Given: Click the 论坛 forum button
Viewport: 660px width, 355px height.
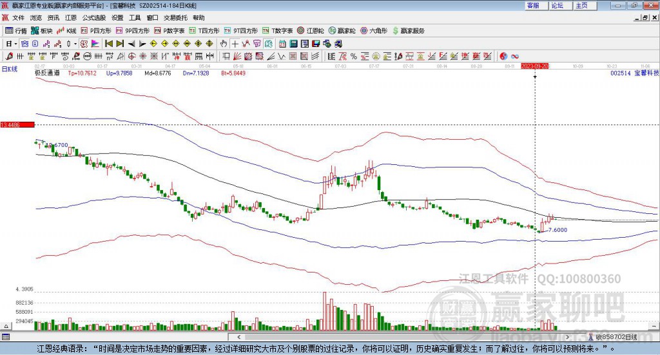Looking at the screenshot, I should click(x=561, y=5).
